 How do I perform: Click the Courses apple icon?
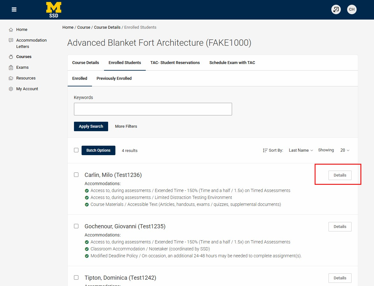tap(11, 57)
